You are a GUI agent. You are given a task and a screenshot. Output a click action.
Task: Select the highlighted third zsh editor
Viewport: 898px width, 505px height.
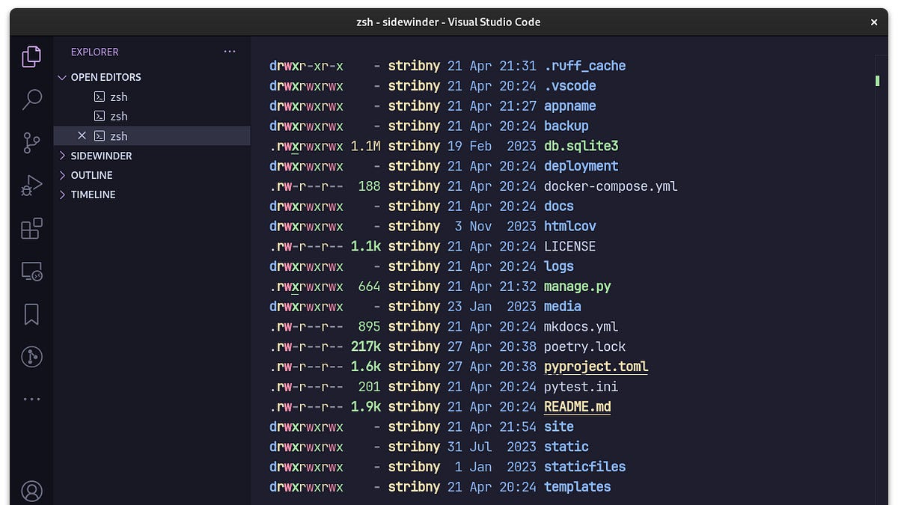tap(152, 135)
